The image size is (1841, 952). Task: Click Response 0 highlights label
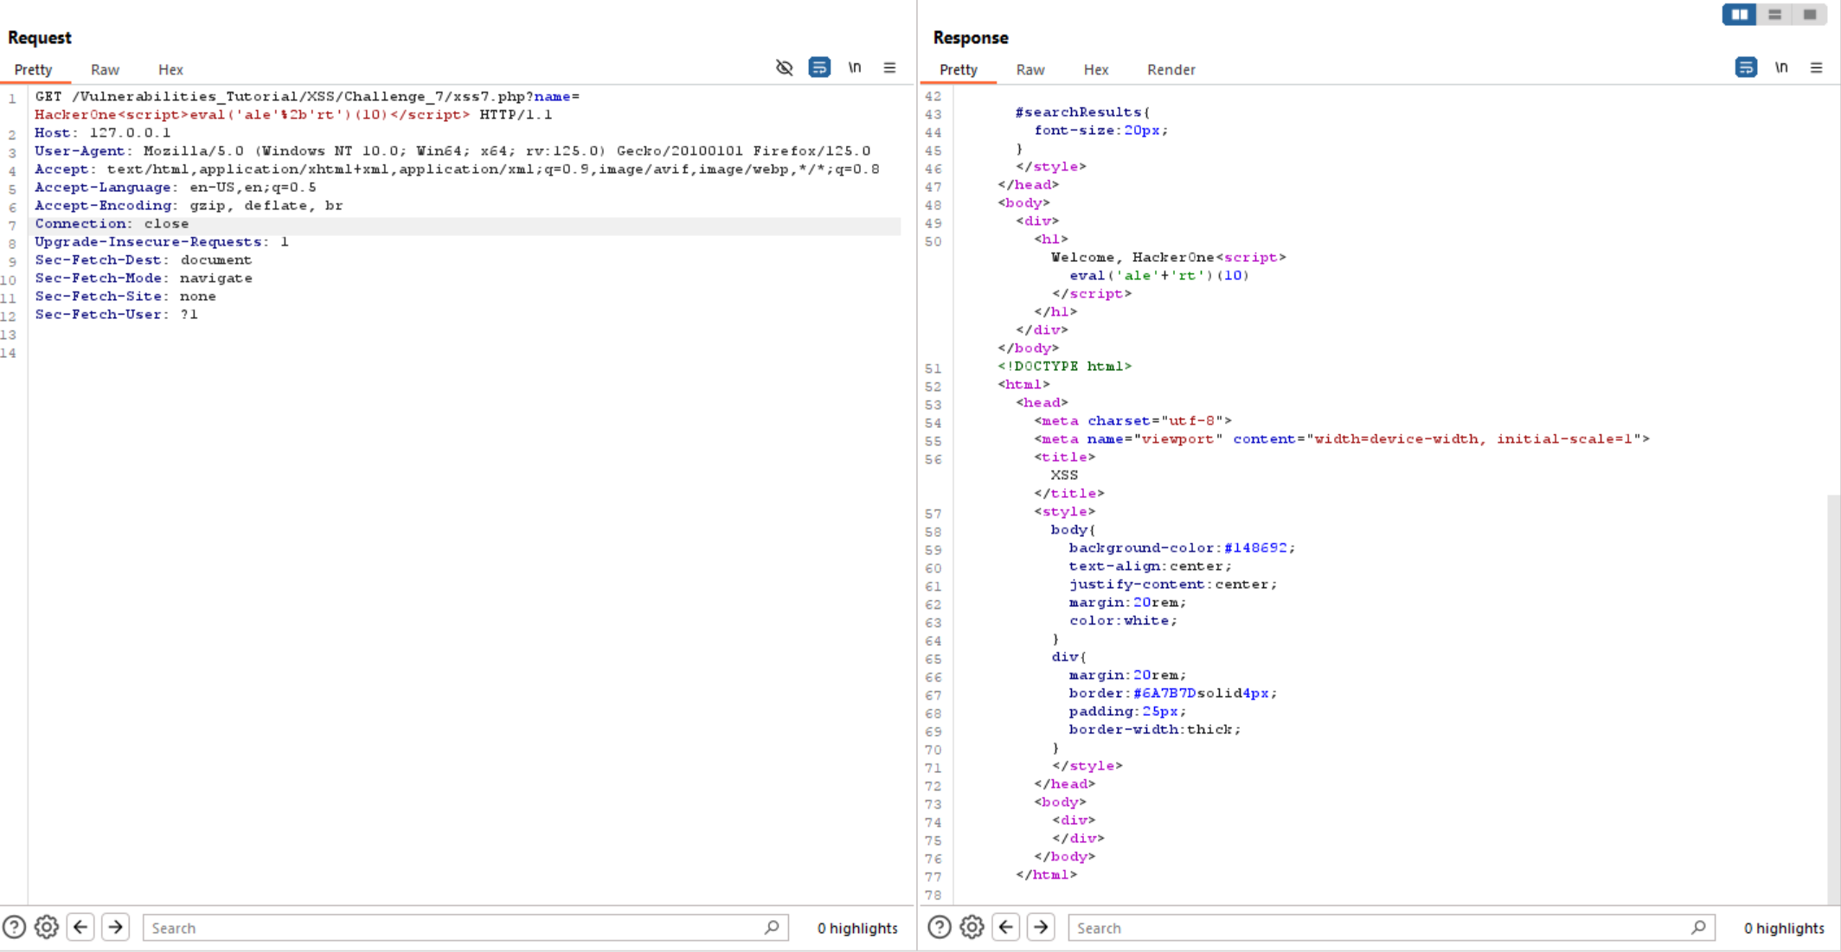1784,928
